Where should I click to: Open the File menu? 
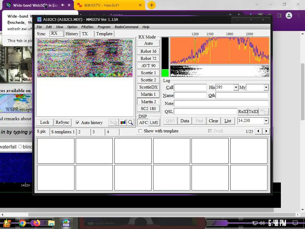[x=39, y=27]
